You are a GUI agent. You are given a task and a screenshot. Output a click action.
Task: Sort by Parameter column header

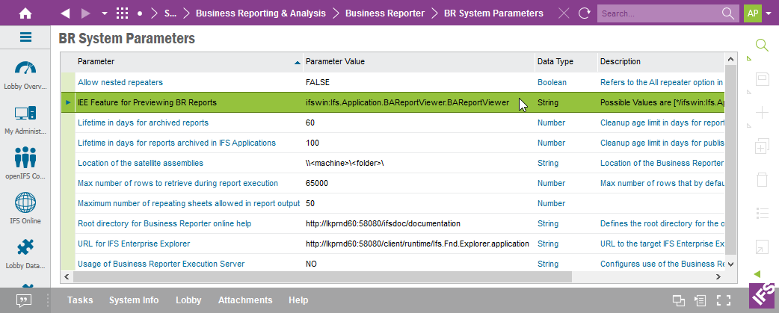(189, 61)
